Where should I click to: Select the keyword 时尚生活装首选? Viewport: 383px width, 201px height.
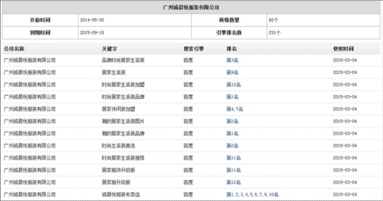tap(118, 146)
